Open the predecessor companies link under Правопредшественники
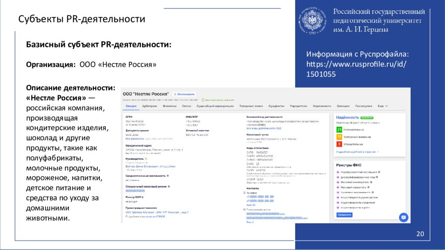This screenshot has width=445, height=250. pyautogui.click(x=157, y=212)
